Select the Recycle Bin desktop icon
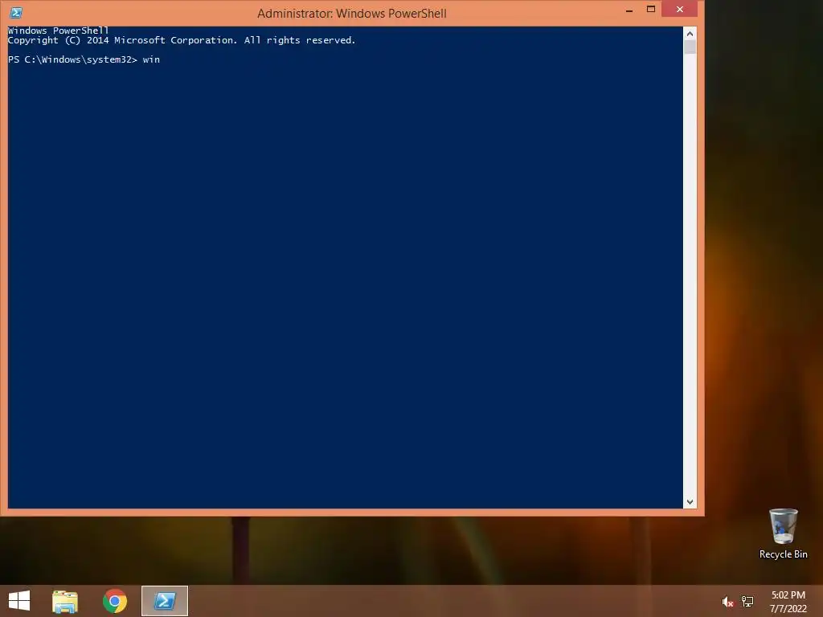The width and height of the screenshot is (823, 617). [x=783, y=533]
